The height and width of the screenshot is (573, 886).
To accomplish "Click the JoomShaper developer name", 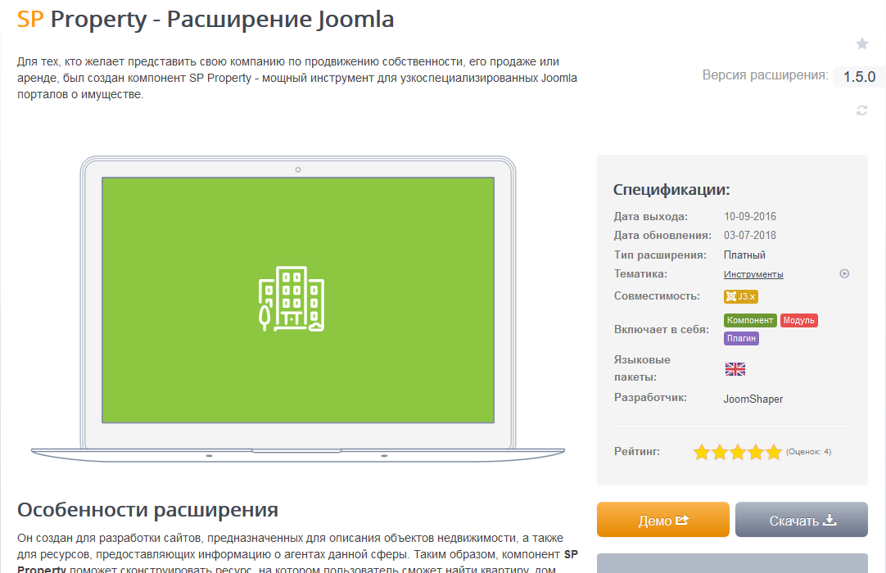I will tap(753, 399).
